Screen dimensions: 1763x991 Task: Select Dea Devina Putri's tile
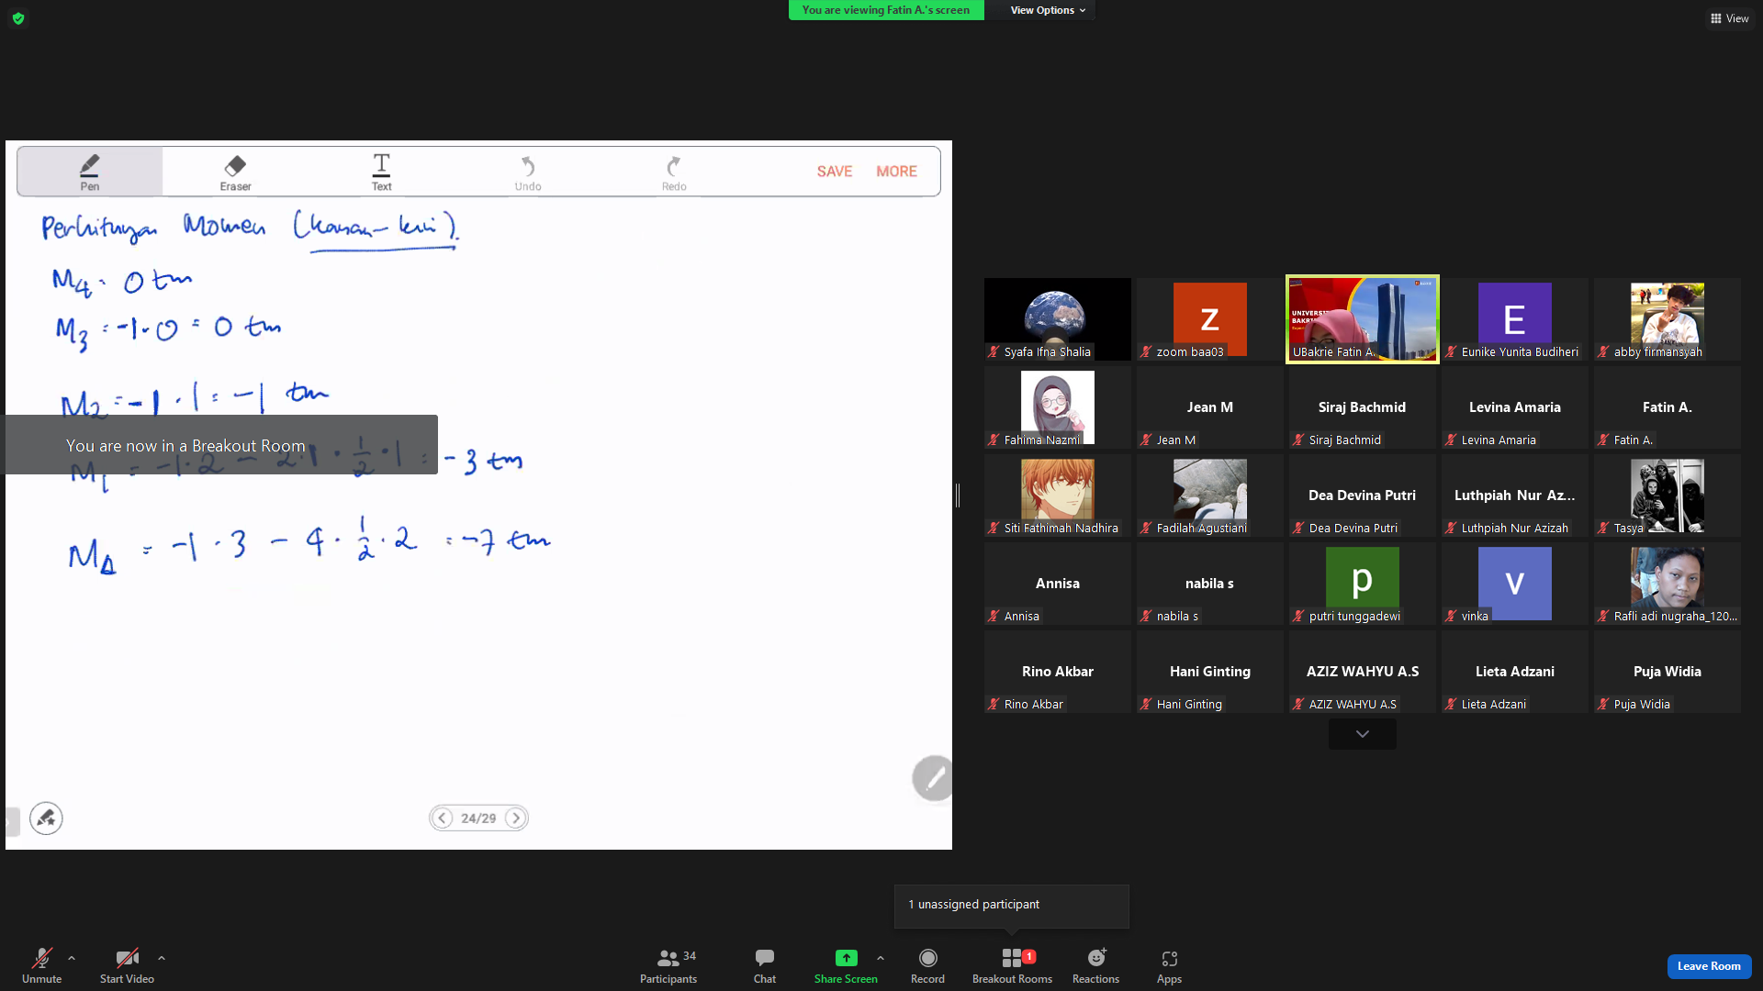(1363, 495)
